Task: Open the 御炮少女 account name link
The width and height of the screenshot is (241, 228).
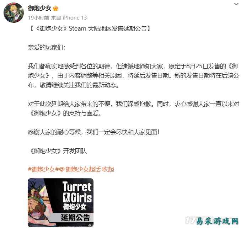Action: (x=39, y=8)
